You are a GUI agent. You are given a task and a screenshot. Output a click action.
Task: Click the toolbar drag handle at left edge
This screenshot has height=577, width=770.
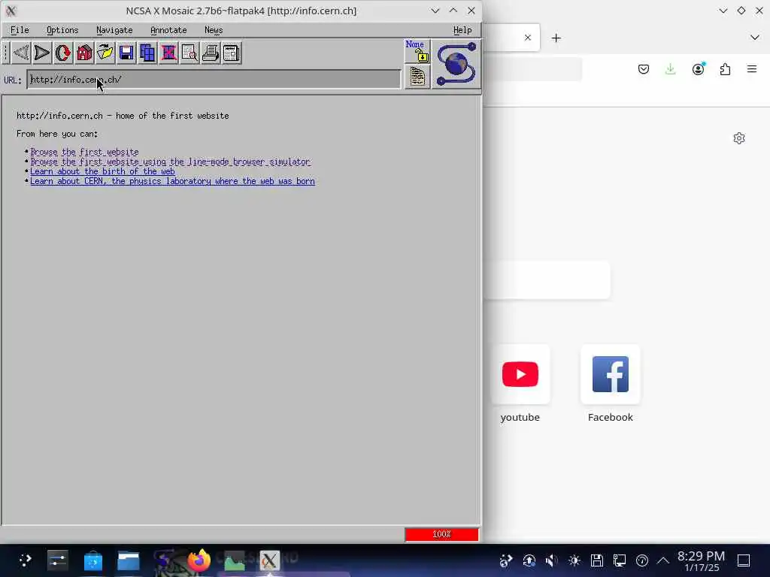(5, 53)
